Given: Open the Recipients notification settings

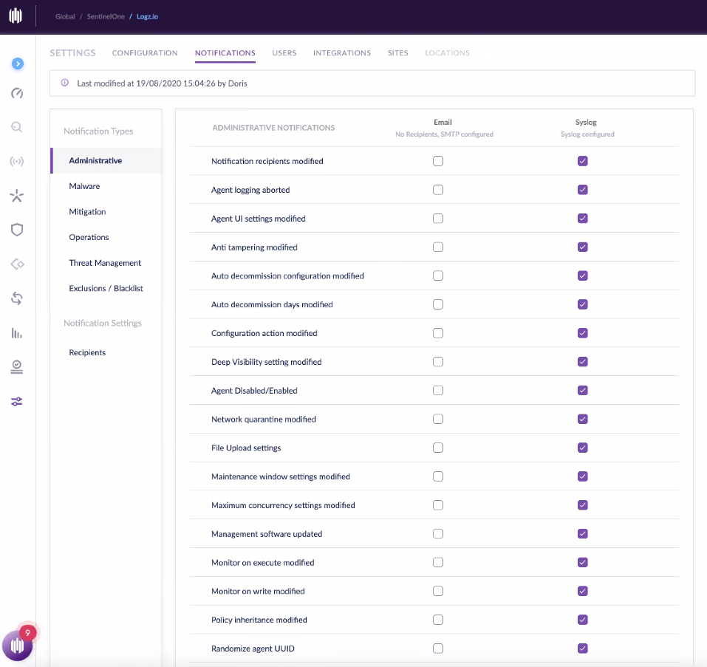Looking at the screenshot, I should click(87, 352).
